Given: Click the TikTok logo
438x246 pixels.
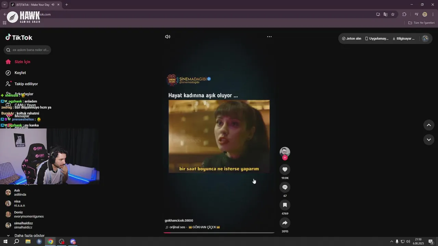Looking at the screenshot, I should point(19,38).
